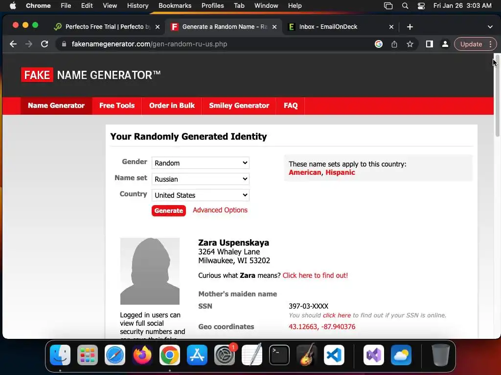Open System Settings from the Dock
The height and width of the screenshot is (375, 501).
tap(225, 355)
